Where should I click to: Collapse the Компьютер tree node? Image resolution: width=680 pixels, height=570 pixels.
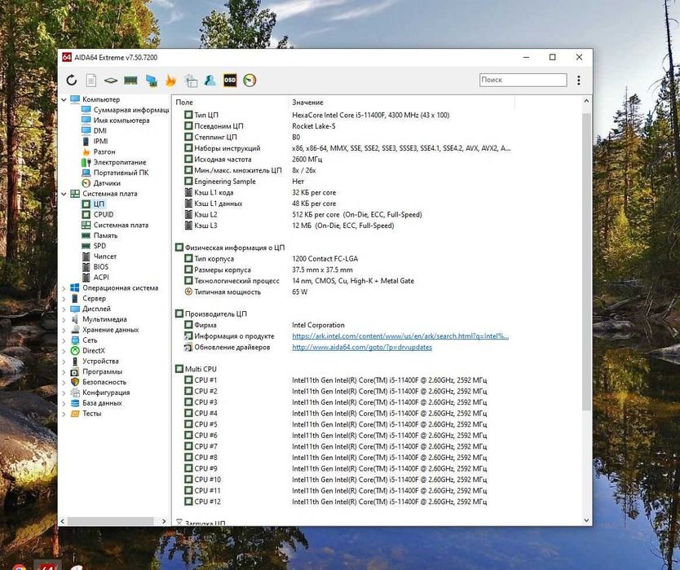tap(64, 99)
